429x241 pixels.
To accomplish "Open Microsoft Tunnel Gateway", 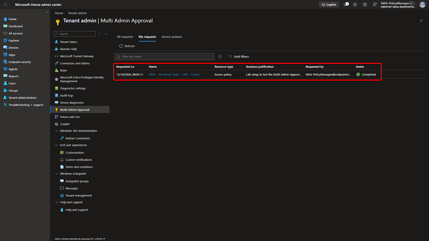I will click(x=77, y=56).
